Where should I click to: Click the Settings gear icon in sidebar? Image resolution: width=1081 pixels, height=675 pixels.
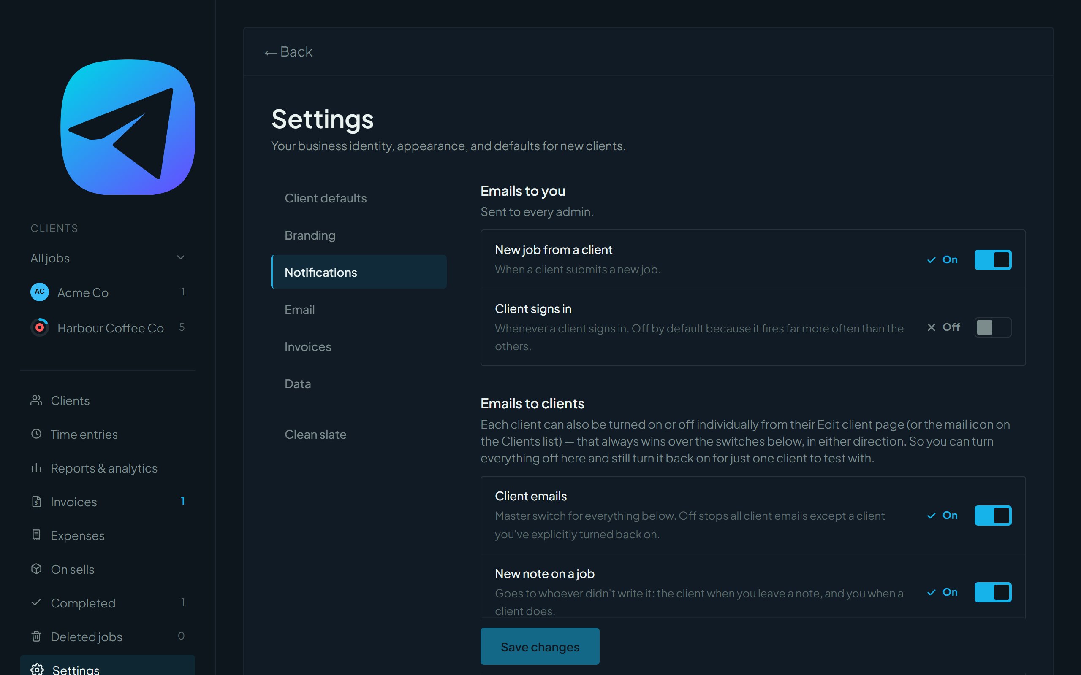tap(37, 669)
